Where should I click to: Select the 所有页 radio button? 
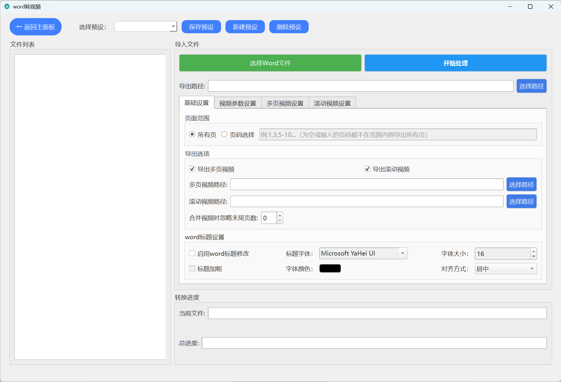point(192,134)
